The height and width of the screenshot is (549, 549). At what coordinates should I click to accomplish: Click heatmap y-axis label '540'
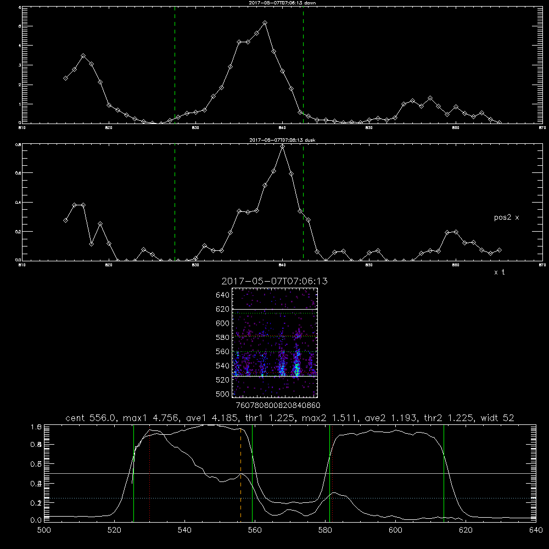[222, 366]
